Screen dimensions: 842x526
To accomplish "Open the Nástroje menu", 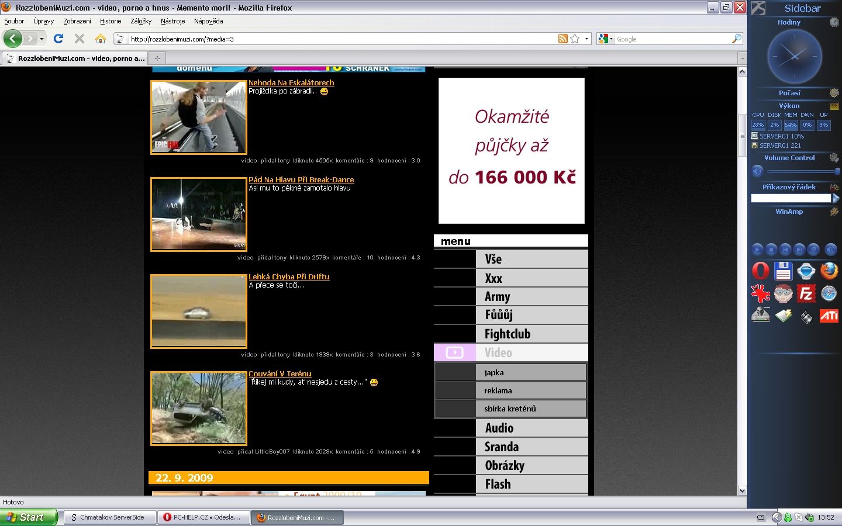I will [x=172, y=21].
